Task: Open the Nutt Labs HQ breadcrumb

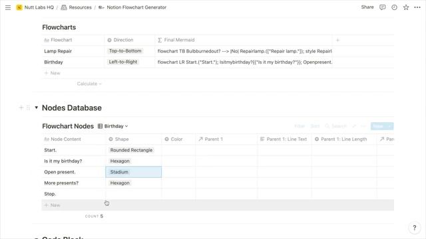Action: click(39, 7)
